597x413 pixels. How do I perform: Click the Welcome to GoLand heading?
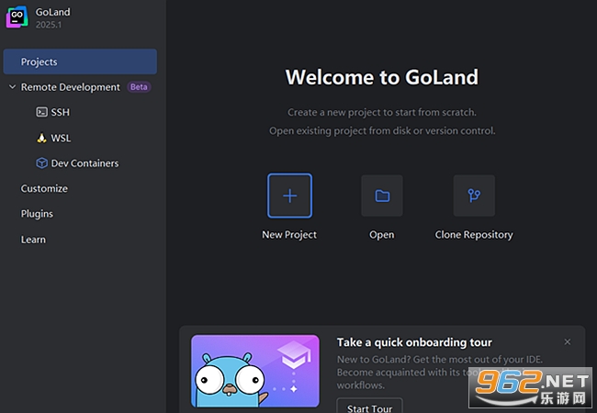point(382,77)
